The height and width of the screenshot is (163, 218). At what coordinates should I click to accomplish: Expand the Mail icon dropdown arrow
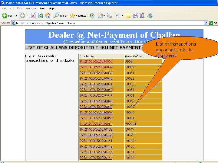(x=104, y=16)
